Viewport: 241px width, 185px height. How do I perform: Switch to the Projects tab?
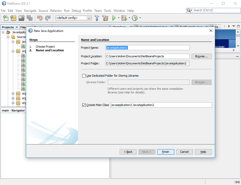point(8,27)
